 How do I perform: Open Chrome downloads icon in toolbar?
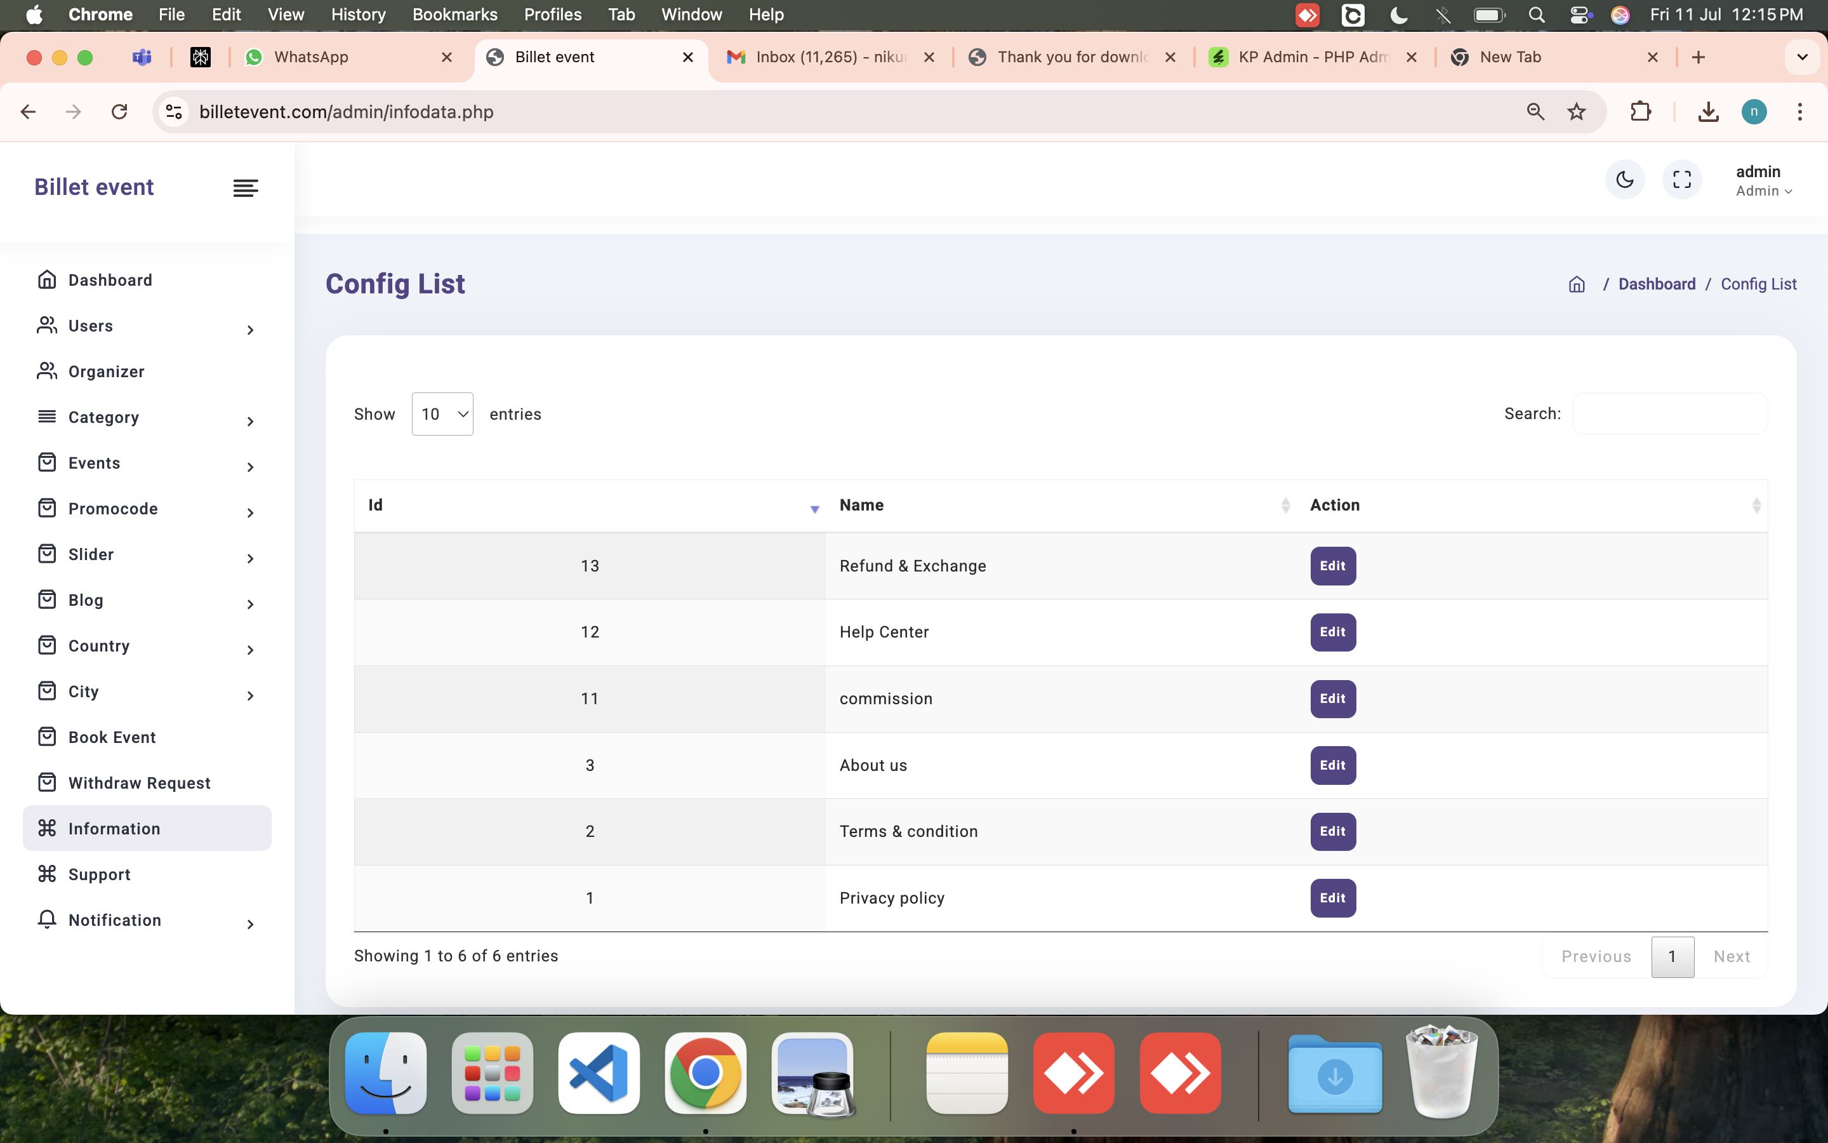(1708, 112)
